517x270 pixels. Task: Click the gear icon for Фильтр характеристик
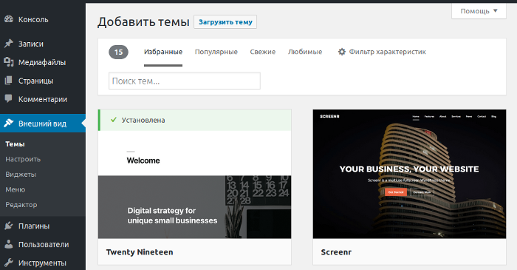tap(342, 52)
